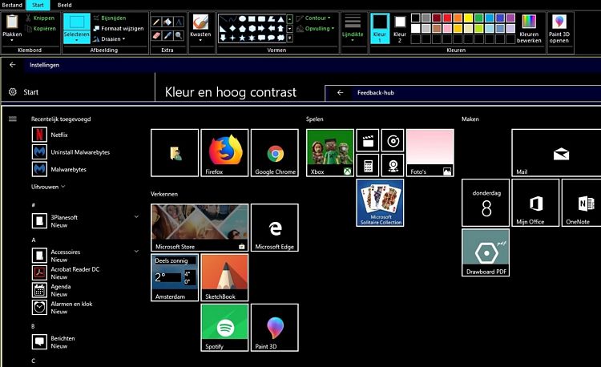The height and width of the screenshot is (367, 601).
Task: Choose the Cloud callout shape
Action: tap(281, 38)
